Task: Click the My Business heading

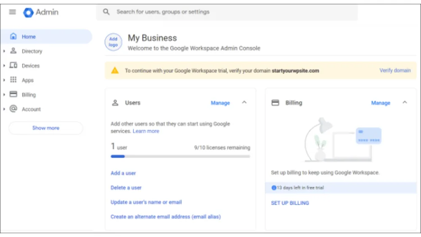Action: click(152, 38)
